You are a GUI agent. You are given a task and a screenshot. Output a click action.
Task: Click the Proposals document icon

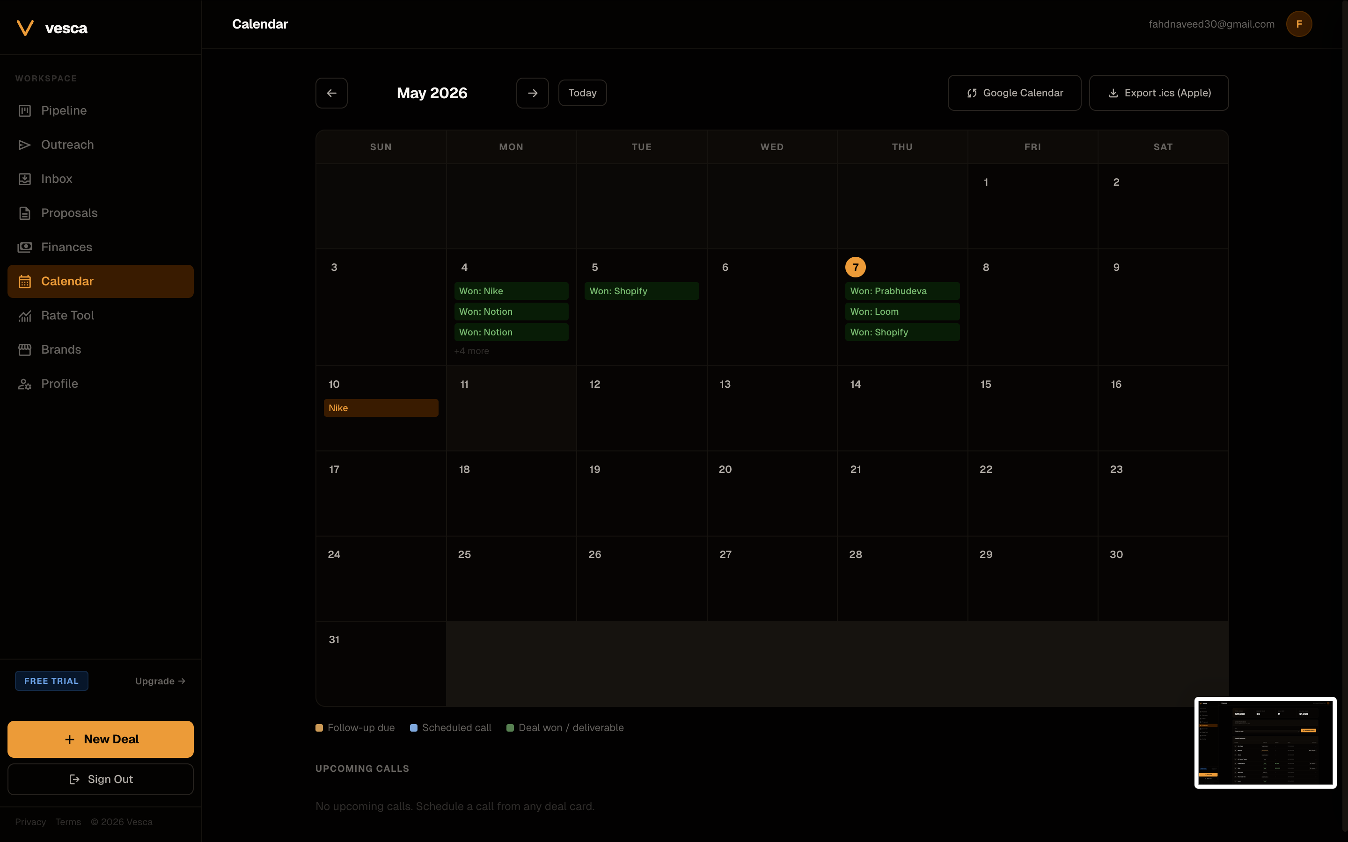click(24, 213)
